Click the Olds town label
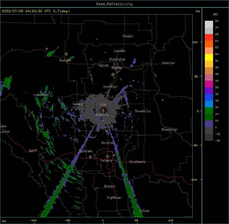229x224 pixels. [x=103, y=105]
